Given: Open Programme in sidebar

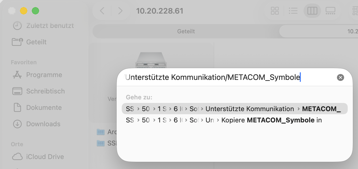Looking at the screenshot, I should (44, 75).
